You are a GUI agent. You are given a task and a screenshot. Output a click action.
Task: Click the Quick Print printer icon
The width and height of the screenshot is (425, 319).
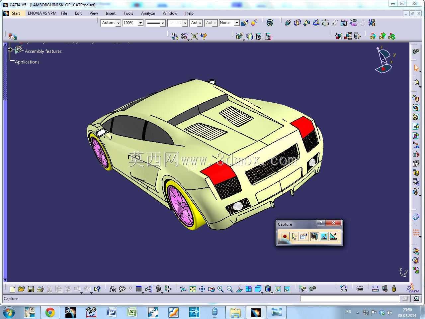tap(40, 289)
